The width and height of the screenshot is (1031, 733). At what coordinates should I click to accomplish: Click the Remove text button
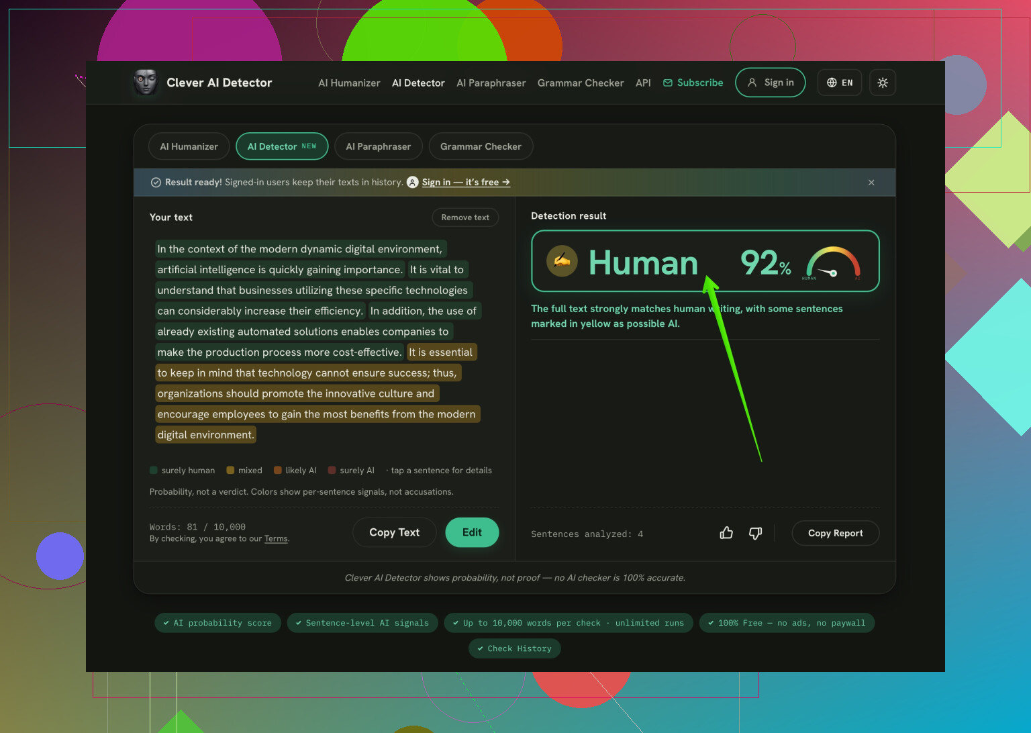tap(465, 217)
